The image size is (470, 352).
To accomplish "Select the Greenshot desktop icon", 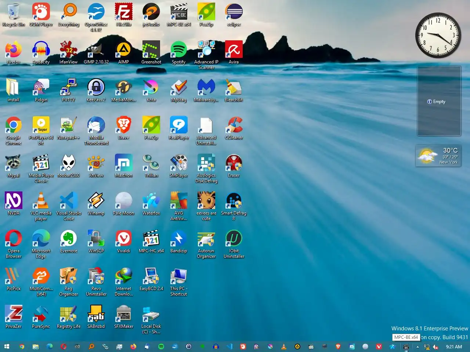I will point(151,53).
